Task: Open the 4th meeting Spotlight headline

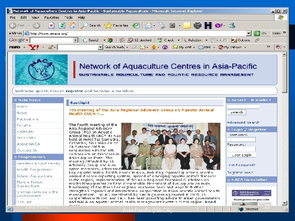Action: [141, 112]
